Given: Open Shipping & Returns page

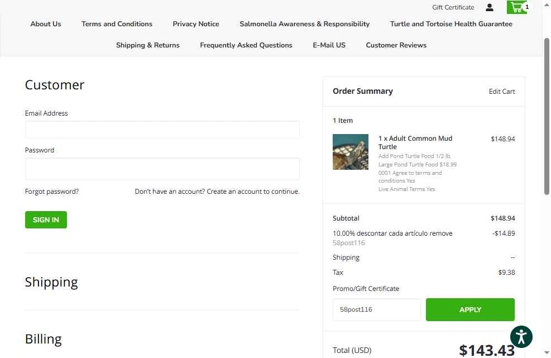Looking at the screenshot, I should tap(147, 45).
